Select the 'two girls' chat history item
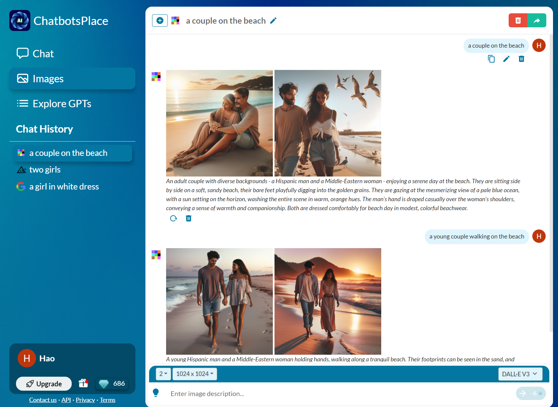 coord(45,170)
